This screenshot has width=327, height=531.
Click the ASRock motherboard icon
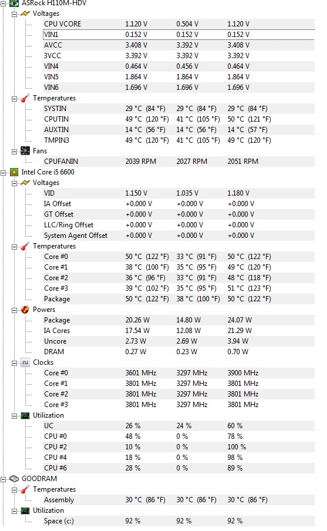14,4
